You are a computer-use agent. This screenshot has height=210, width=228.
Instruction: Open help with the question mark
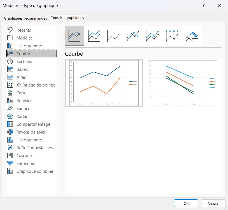204,6
